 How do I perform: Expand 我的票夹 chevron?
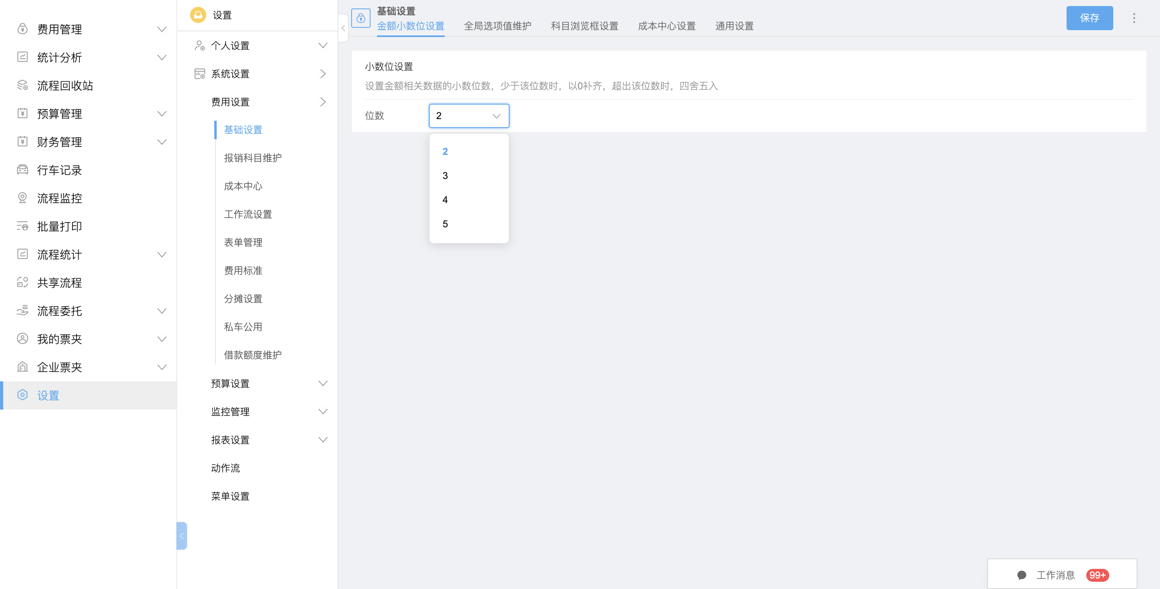coord(162,339)
